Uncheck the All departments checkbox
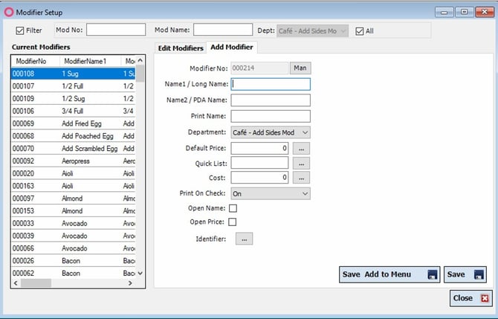The image size is (498, 319). (x=359, y=31)
